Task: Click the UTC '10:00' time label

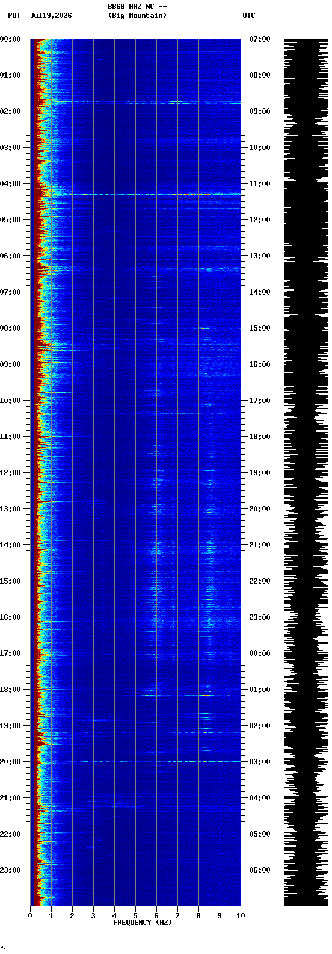Action: pyautogui.click(x=260, y=148)
